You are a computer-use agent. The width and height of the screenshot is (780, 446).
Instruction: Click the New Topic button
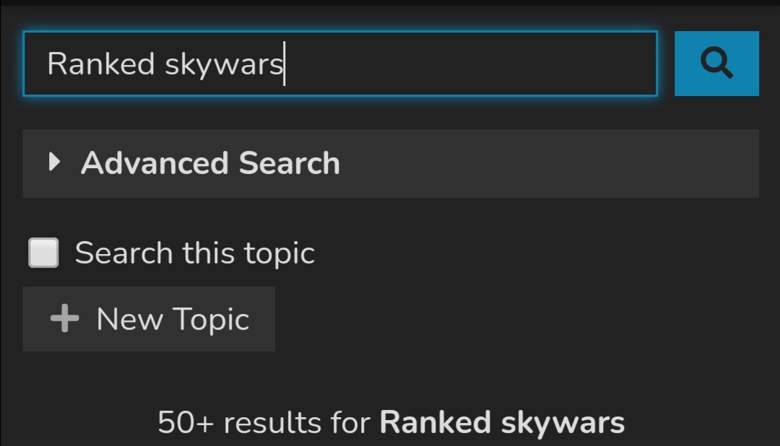(x=149, y=319)
